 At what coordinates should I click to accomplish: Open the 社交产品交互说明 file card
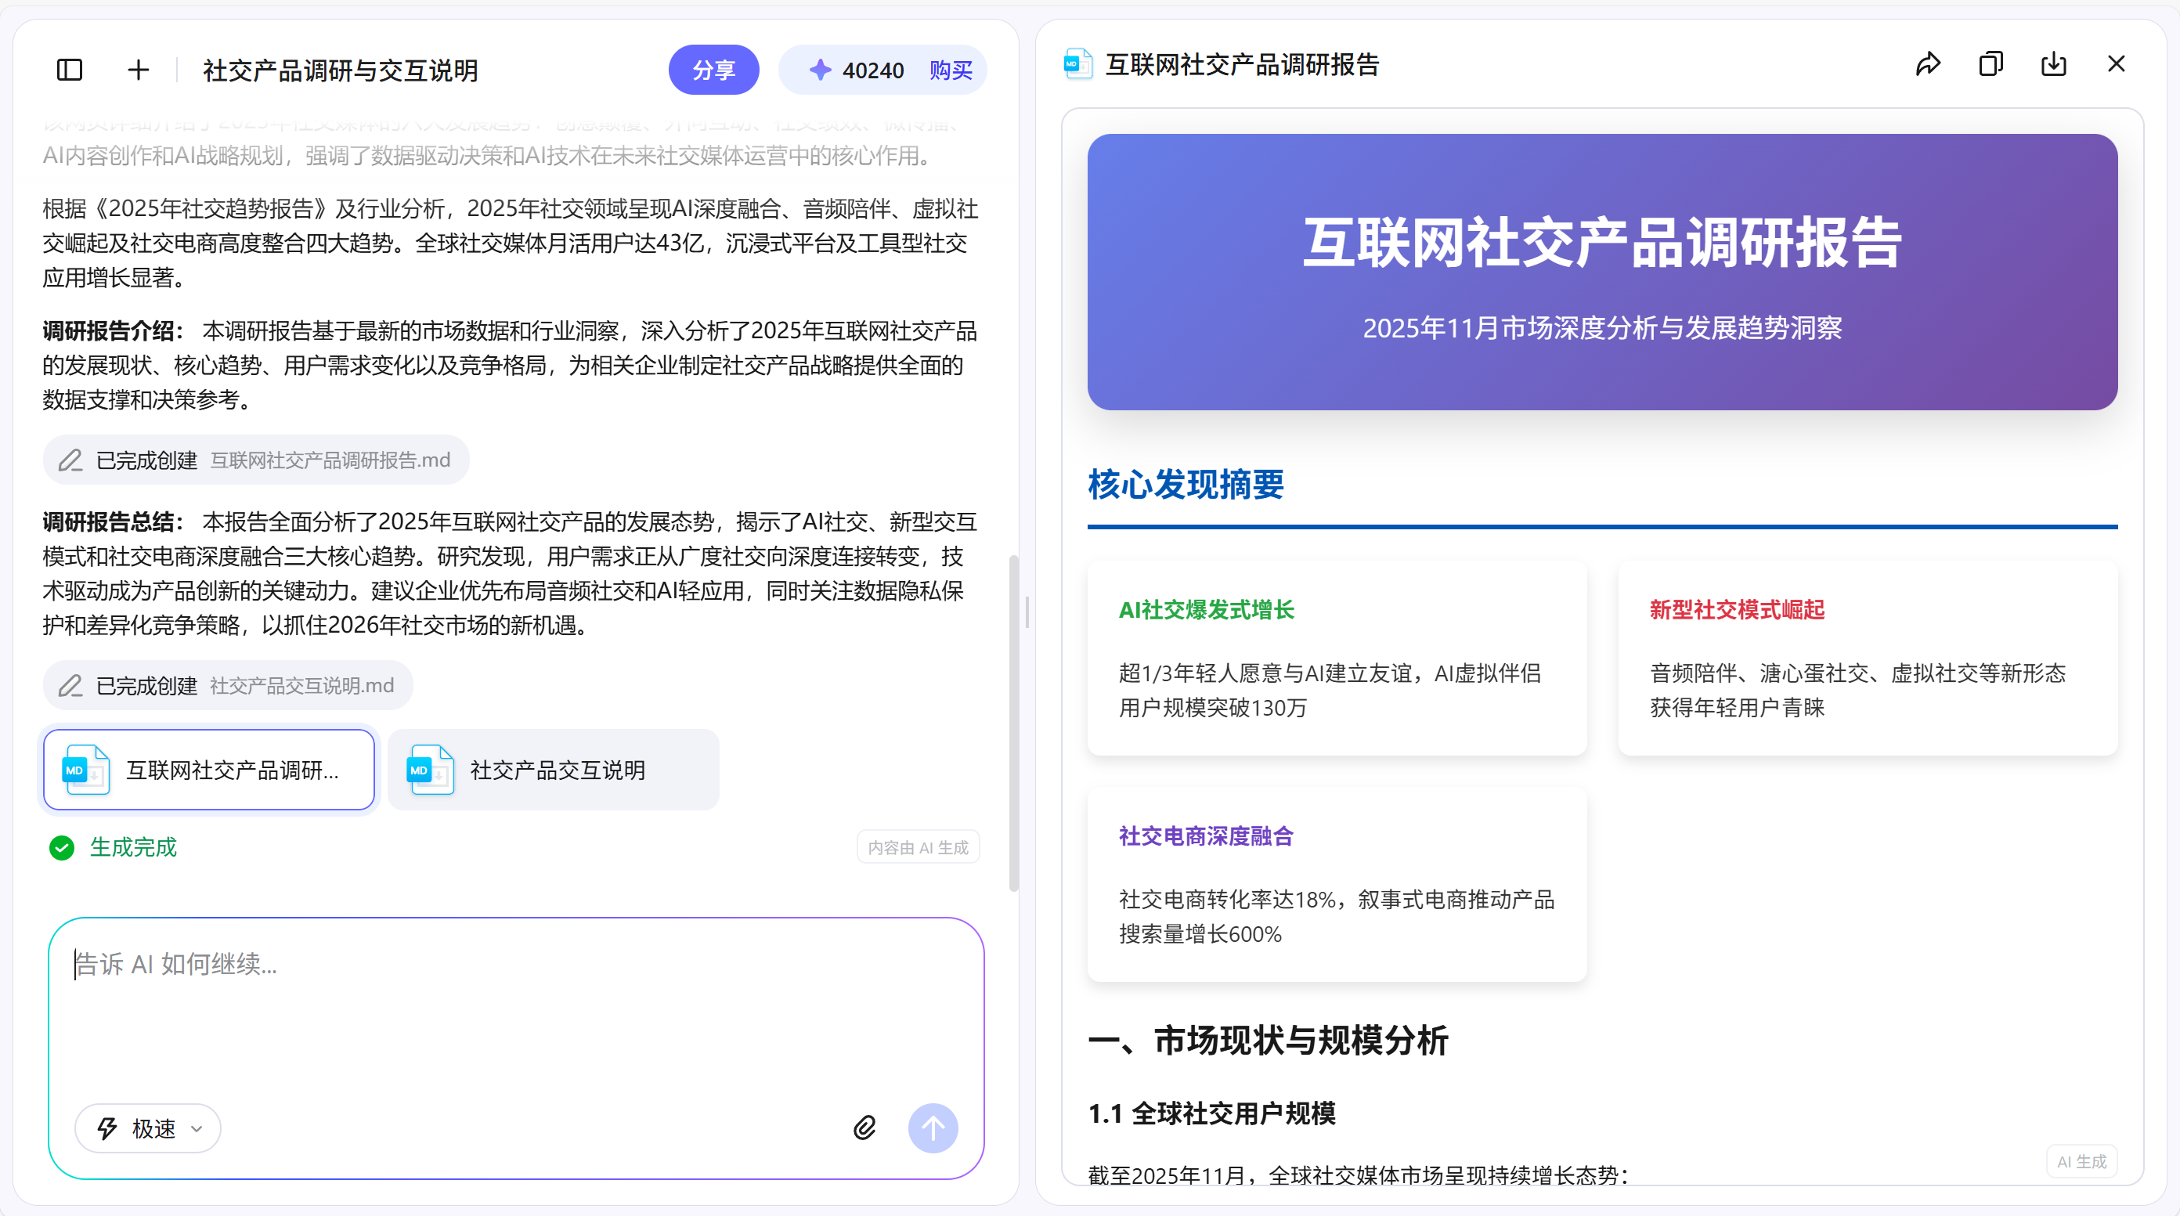tap(552, 770)
